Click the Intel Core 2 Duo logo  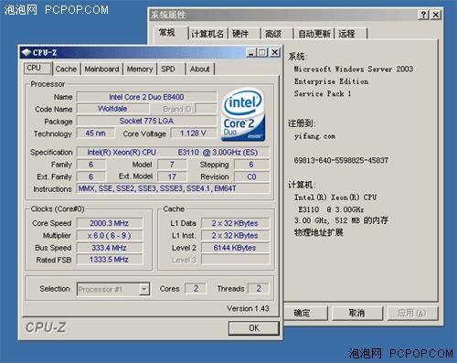pos(243,115)
